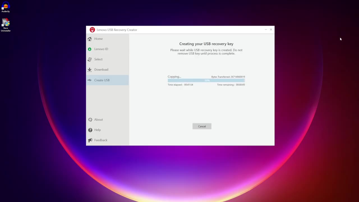Click the 'Creating your USB recovery key' heading
359x202 pixels.
pyautogui.click(x=206, y=44)
